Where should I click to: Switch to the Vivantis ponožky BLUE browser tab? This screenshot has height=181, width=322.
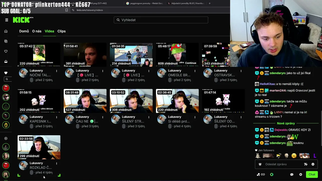point(186,3)
